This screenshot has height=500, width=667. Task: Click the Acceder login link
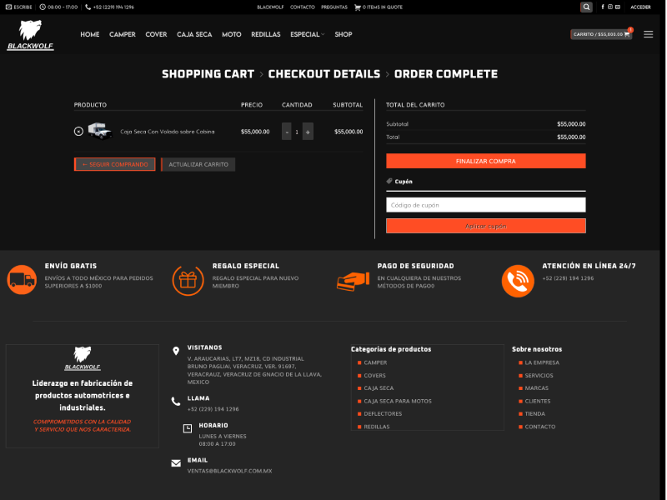click(x=640, y=7)
